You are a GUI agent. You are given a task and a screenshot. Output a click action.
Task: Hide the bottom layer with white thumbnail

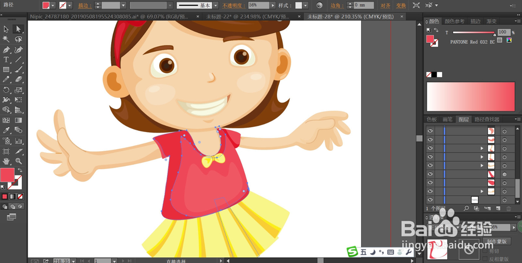(x=430, y=200)
